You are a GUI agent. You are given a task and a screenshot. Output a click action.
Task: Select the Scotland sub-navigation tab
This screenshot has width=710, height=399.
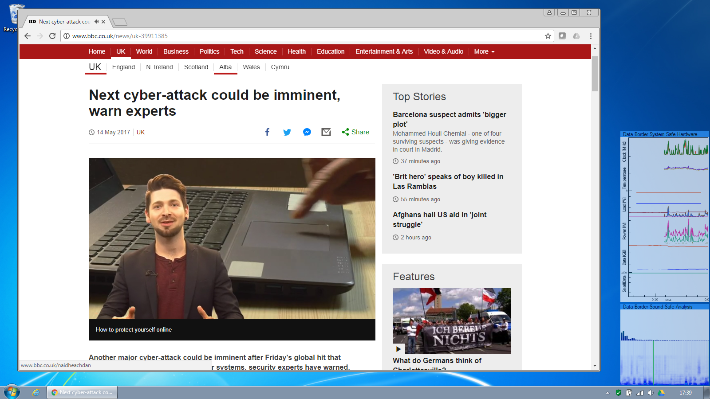[x=196, y=67]
